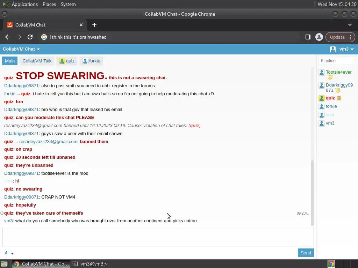Click the crown badge next to quiz
Screen dimensions: 358x268
point(339,98)
